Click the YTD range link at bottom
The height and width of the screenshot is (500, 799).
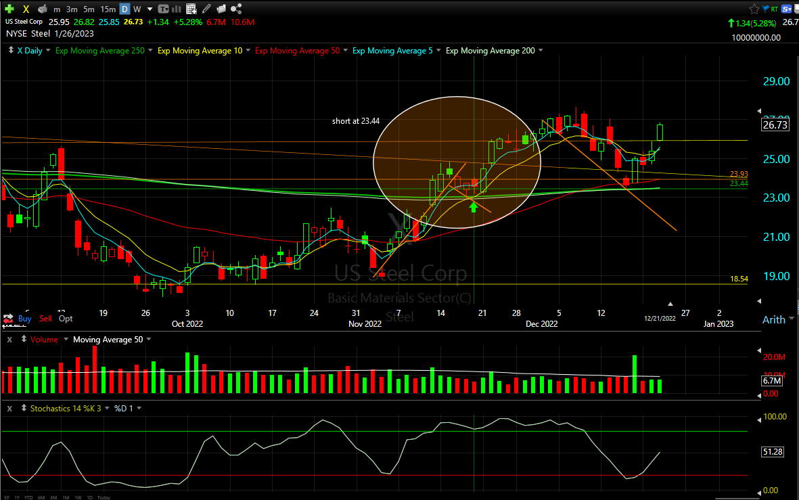coord(28,497)
